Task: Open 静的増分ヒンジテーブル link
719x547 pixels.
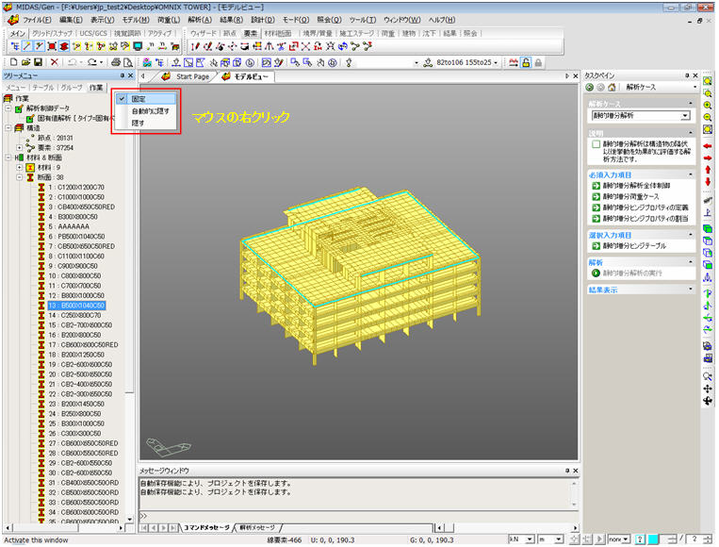Action: [x=634, y=246]
